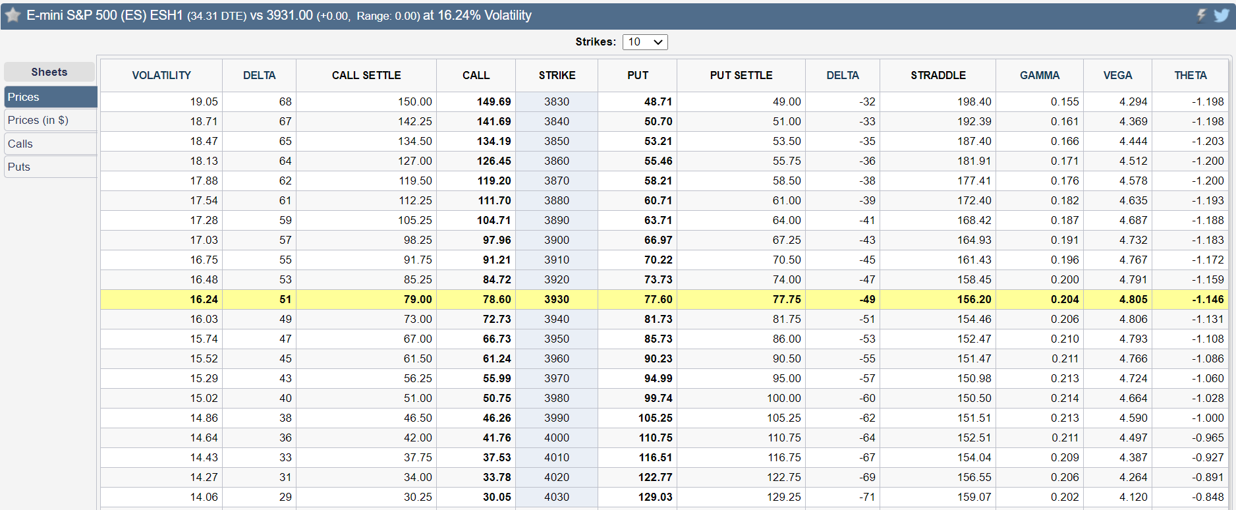Click strike 3850 cell
The image size is (1236, 510).
[x=557, y=141]
